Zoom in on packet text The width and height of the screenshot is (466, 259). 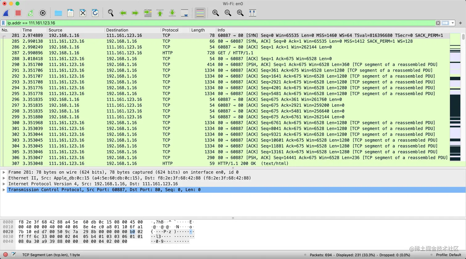point(216,13)
